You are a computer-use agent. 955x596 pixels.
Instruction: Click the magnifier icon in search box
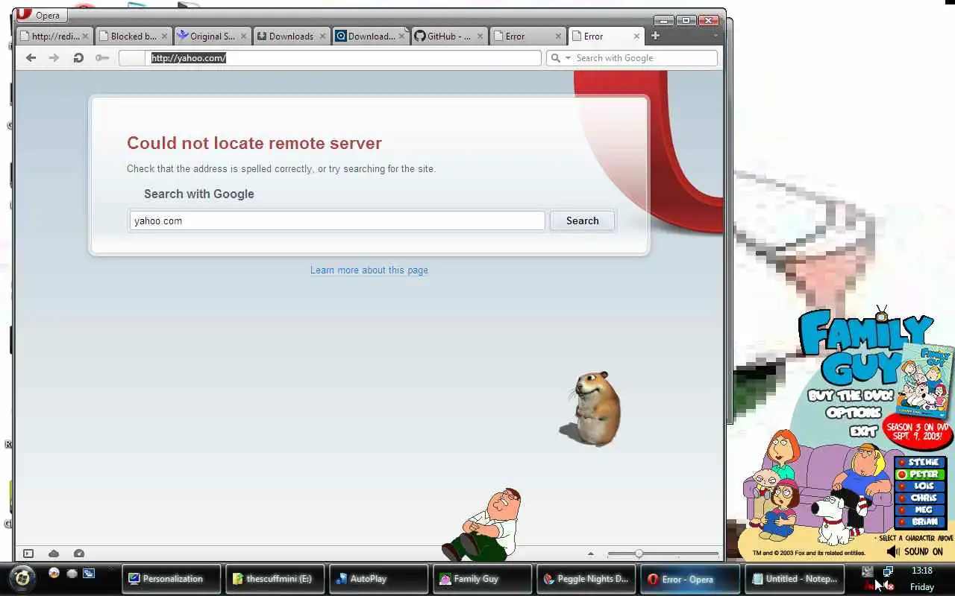tap(555, 57)
